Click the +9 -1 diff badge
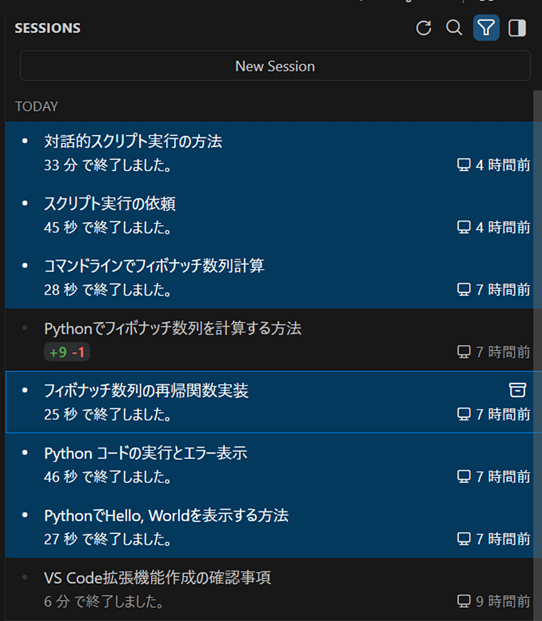 tap(67, 351)
